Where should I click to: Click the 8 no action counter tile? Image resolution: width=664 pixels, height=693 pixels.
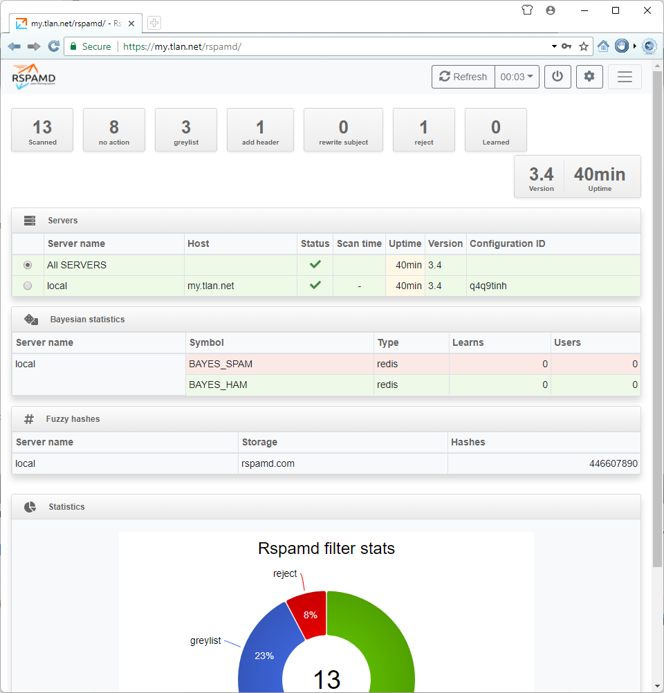pos(114,130)
